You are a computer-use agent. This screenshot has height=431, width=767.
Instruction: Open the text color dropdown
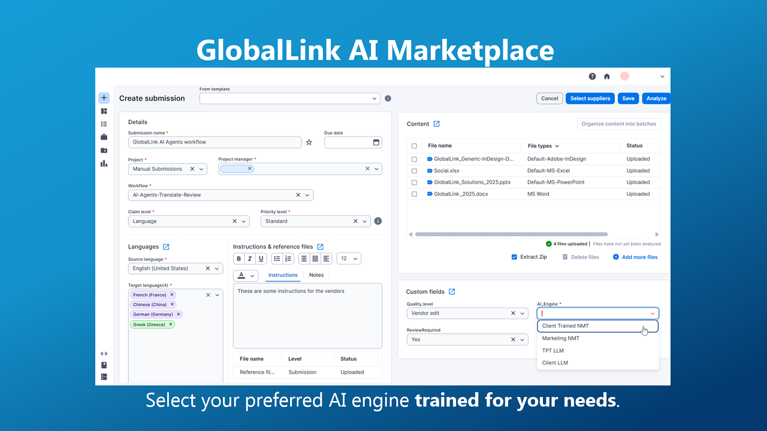tap(246, 275)
